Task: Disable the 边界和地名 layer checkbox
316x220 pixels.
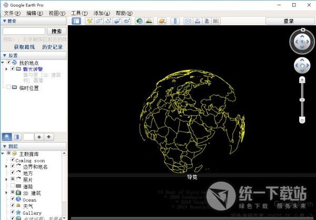Action: [x=13, y=166]
